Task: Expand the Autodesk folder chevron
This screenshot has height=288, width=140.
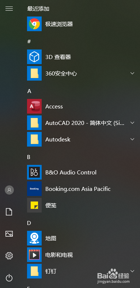Action: tap(132, 139)
